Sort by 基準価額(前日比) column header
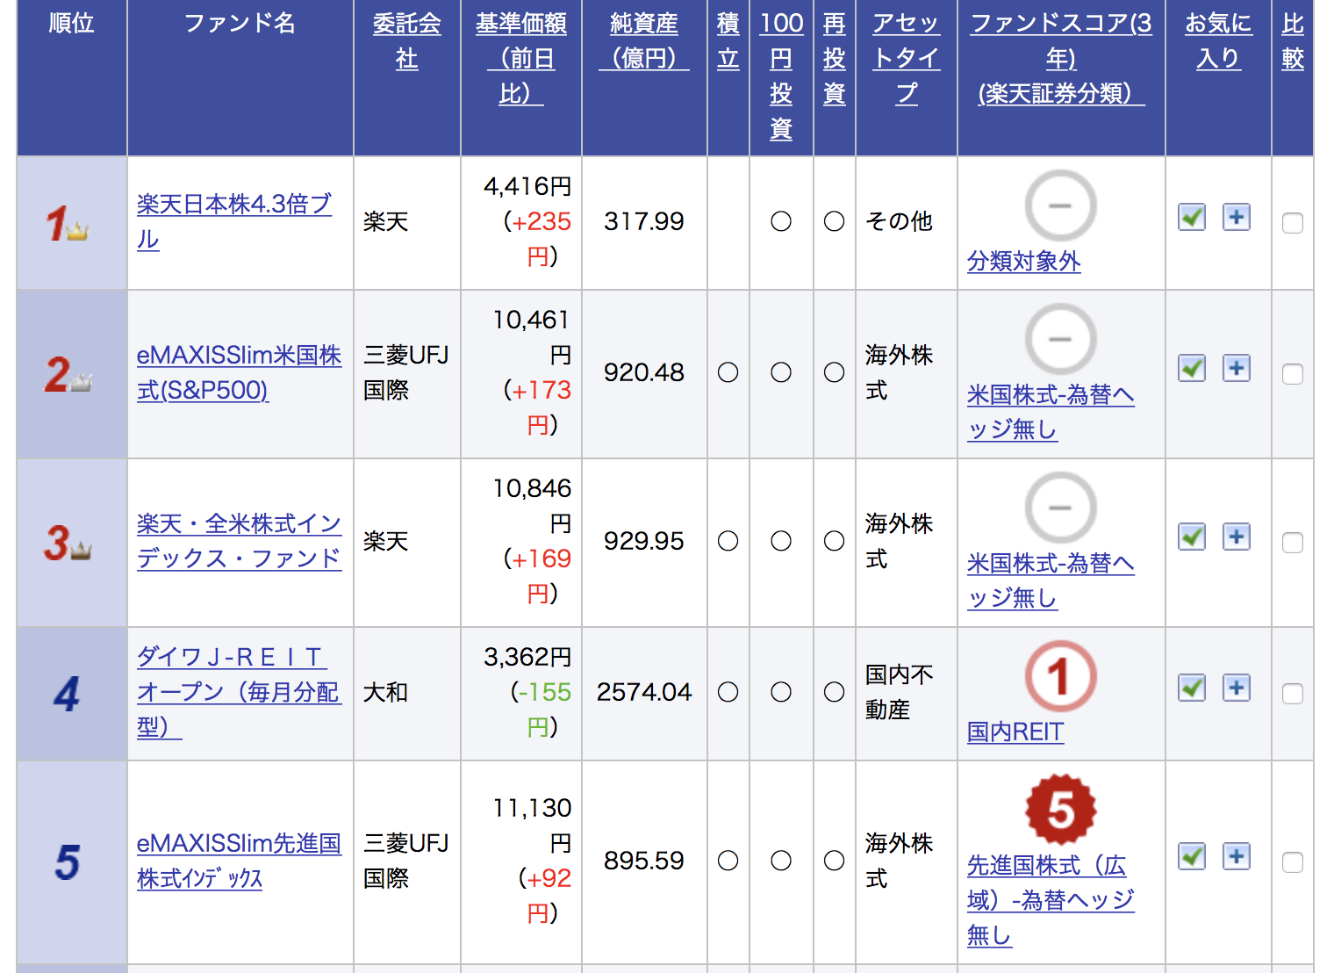This screenshot has width=1334, height=973. (521, 59)
